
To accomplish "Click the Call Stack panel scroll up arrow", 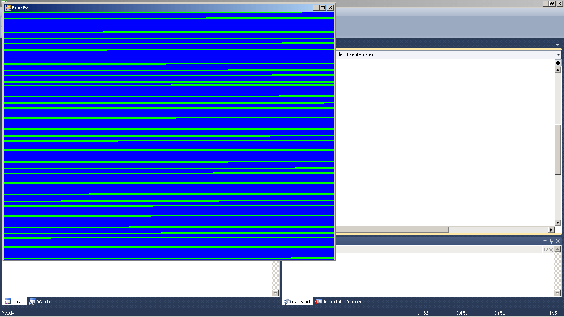I will [x=558, y=249].
